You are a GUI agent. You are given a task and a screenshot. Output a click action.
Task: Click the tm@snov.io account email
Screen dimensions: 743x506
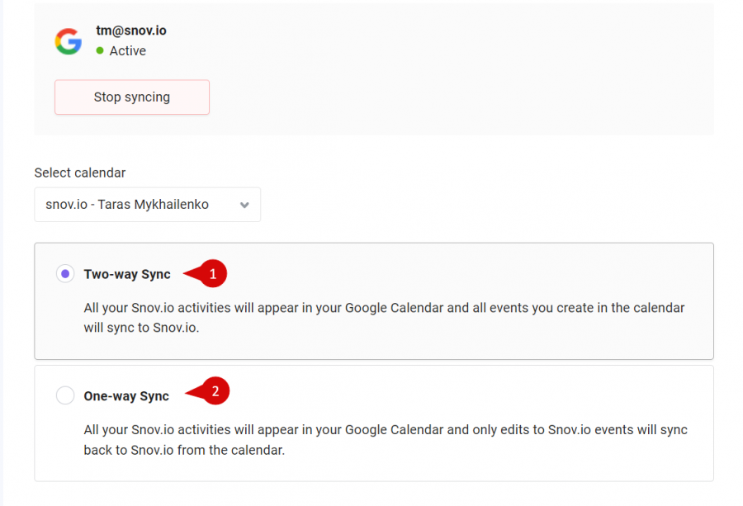point(130,31)
